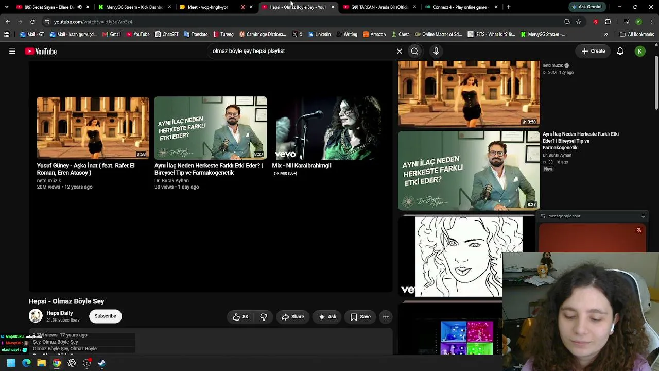This screenshot has height=371, width=659.
Task: Mute the Sedat Sayan tab audio
Action: 79,7
